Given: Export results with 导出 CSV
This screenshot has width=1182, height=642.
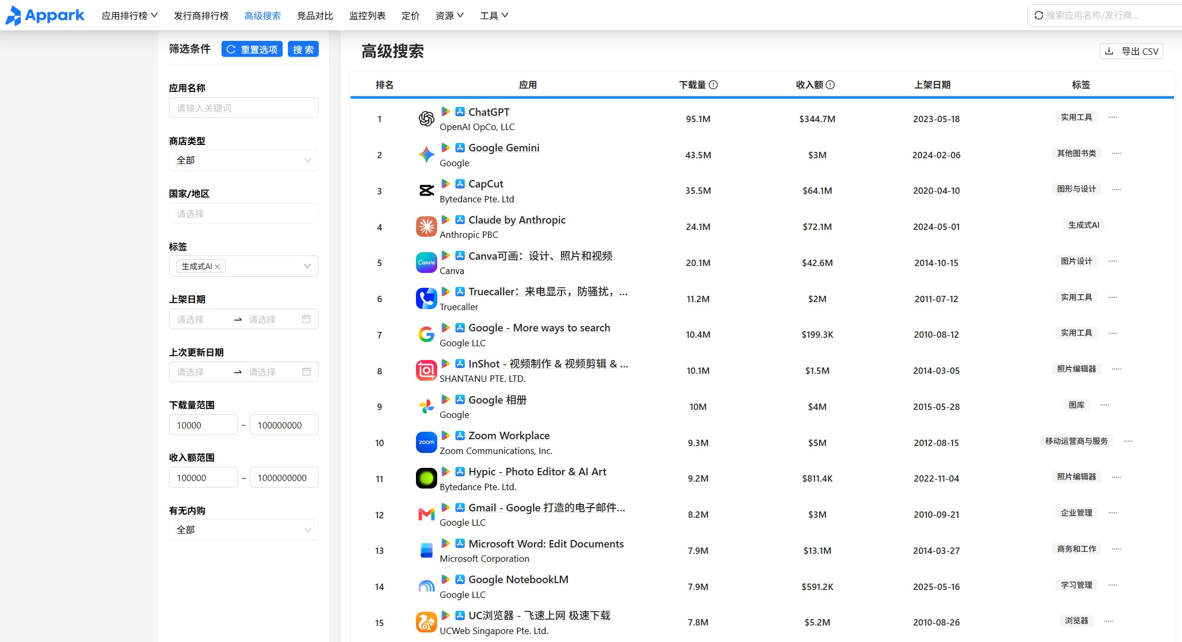Looking at the screenshot, I should coord(1131,51).
